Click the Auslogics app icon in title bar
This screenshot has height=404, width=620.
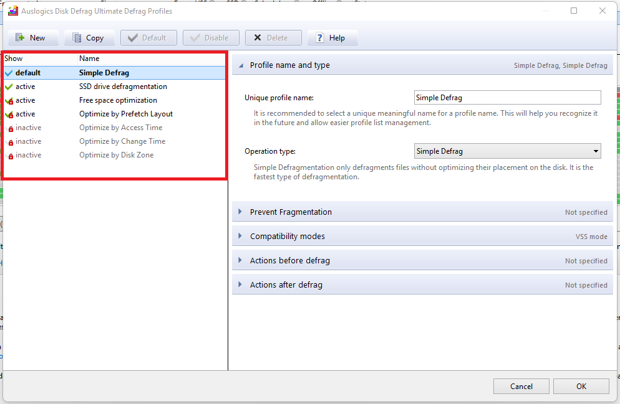(13, 11)
